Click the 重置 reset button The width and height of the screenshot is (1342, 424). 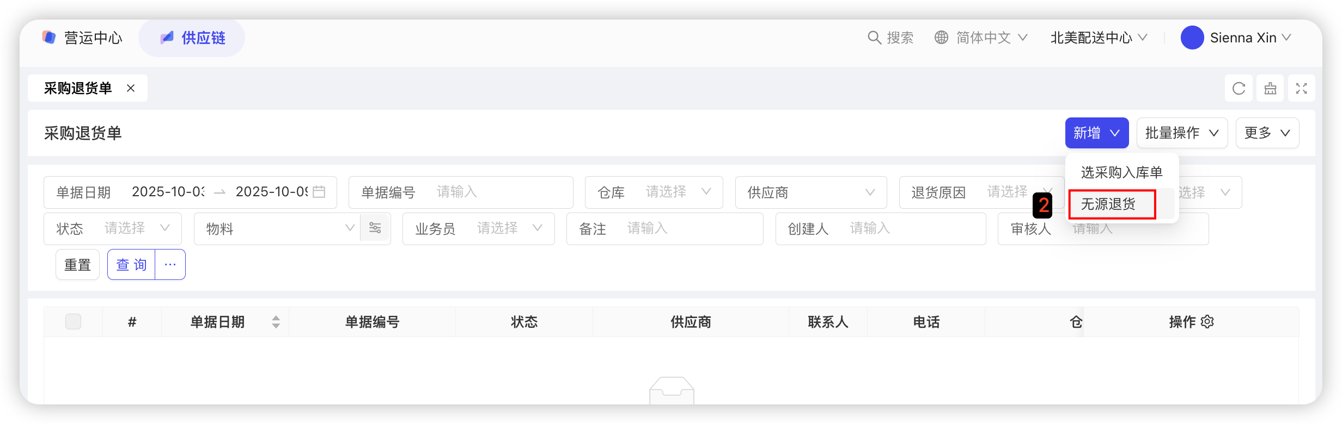pos(77,265)
